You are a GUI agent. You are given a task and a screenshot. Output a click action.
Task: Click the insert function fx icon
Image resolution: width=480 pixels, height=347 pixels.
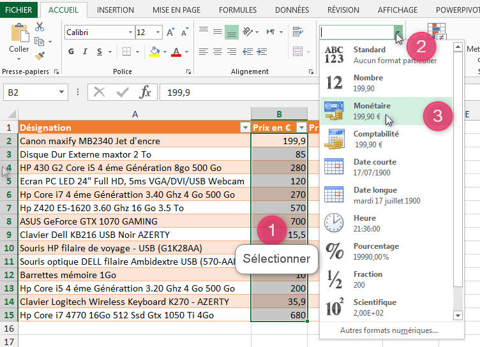(x=145, y=92)
